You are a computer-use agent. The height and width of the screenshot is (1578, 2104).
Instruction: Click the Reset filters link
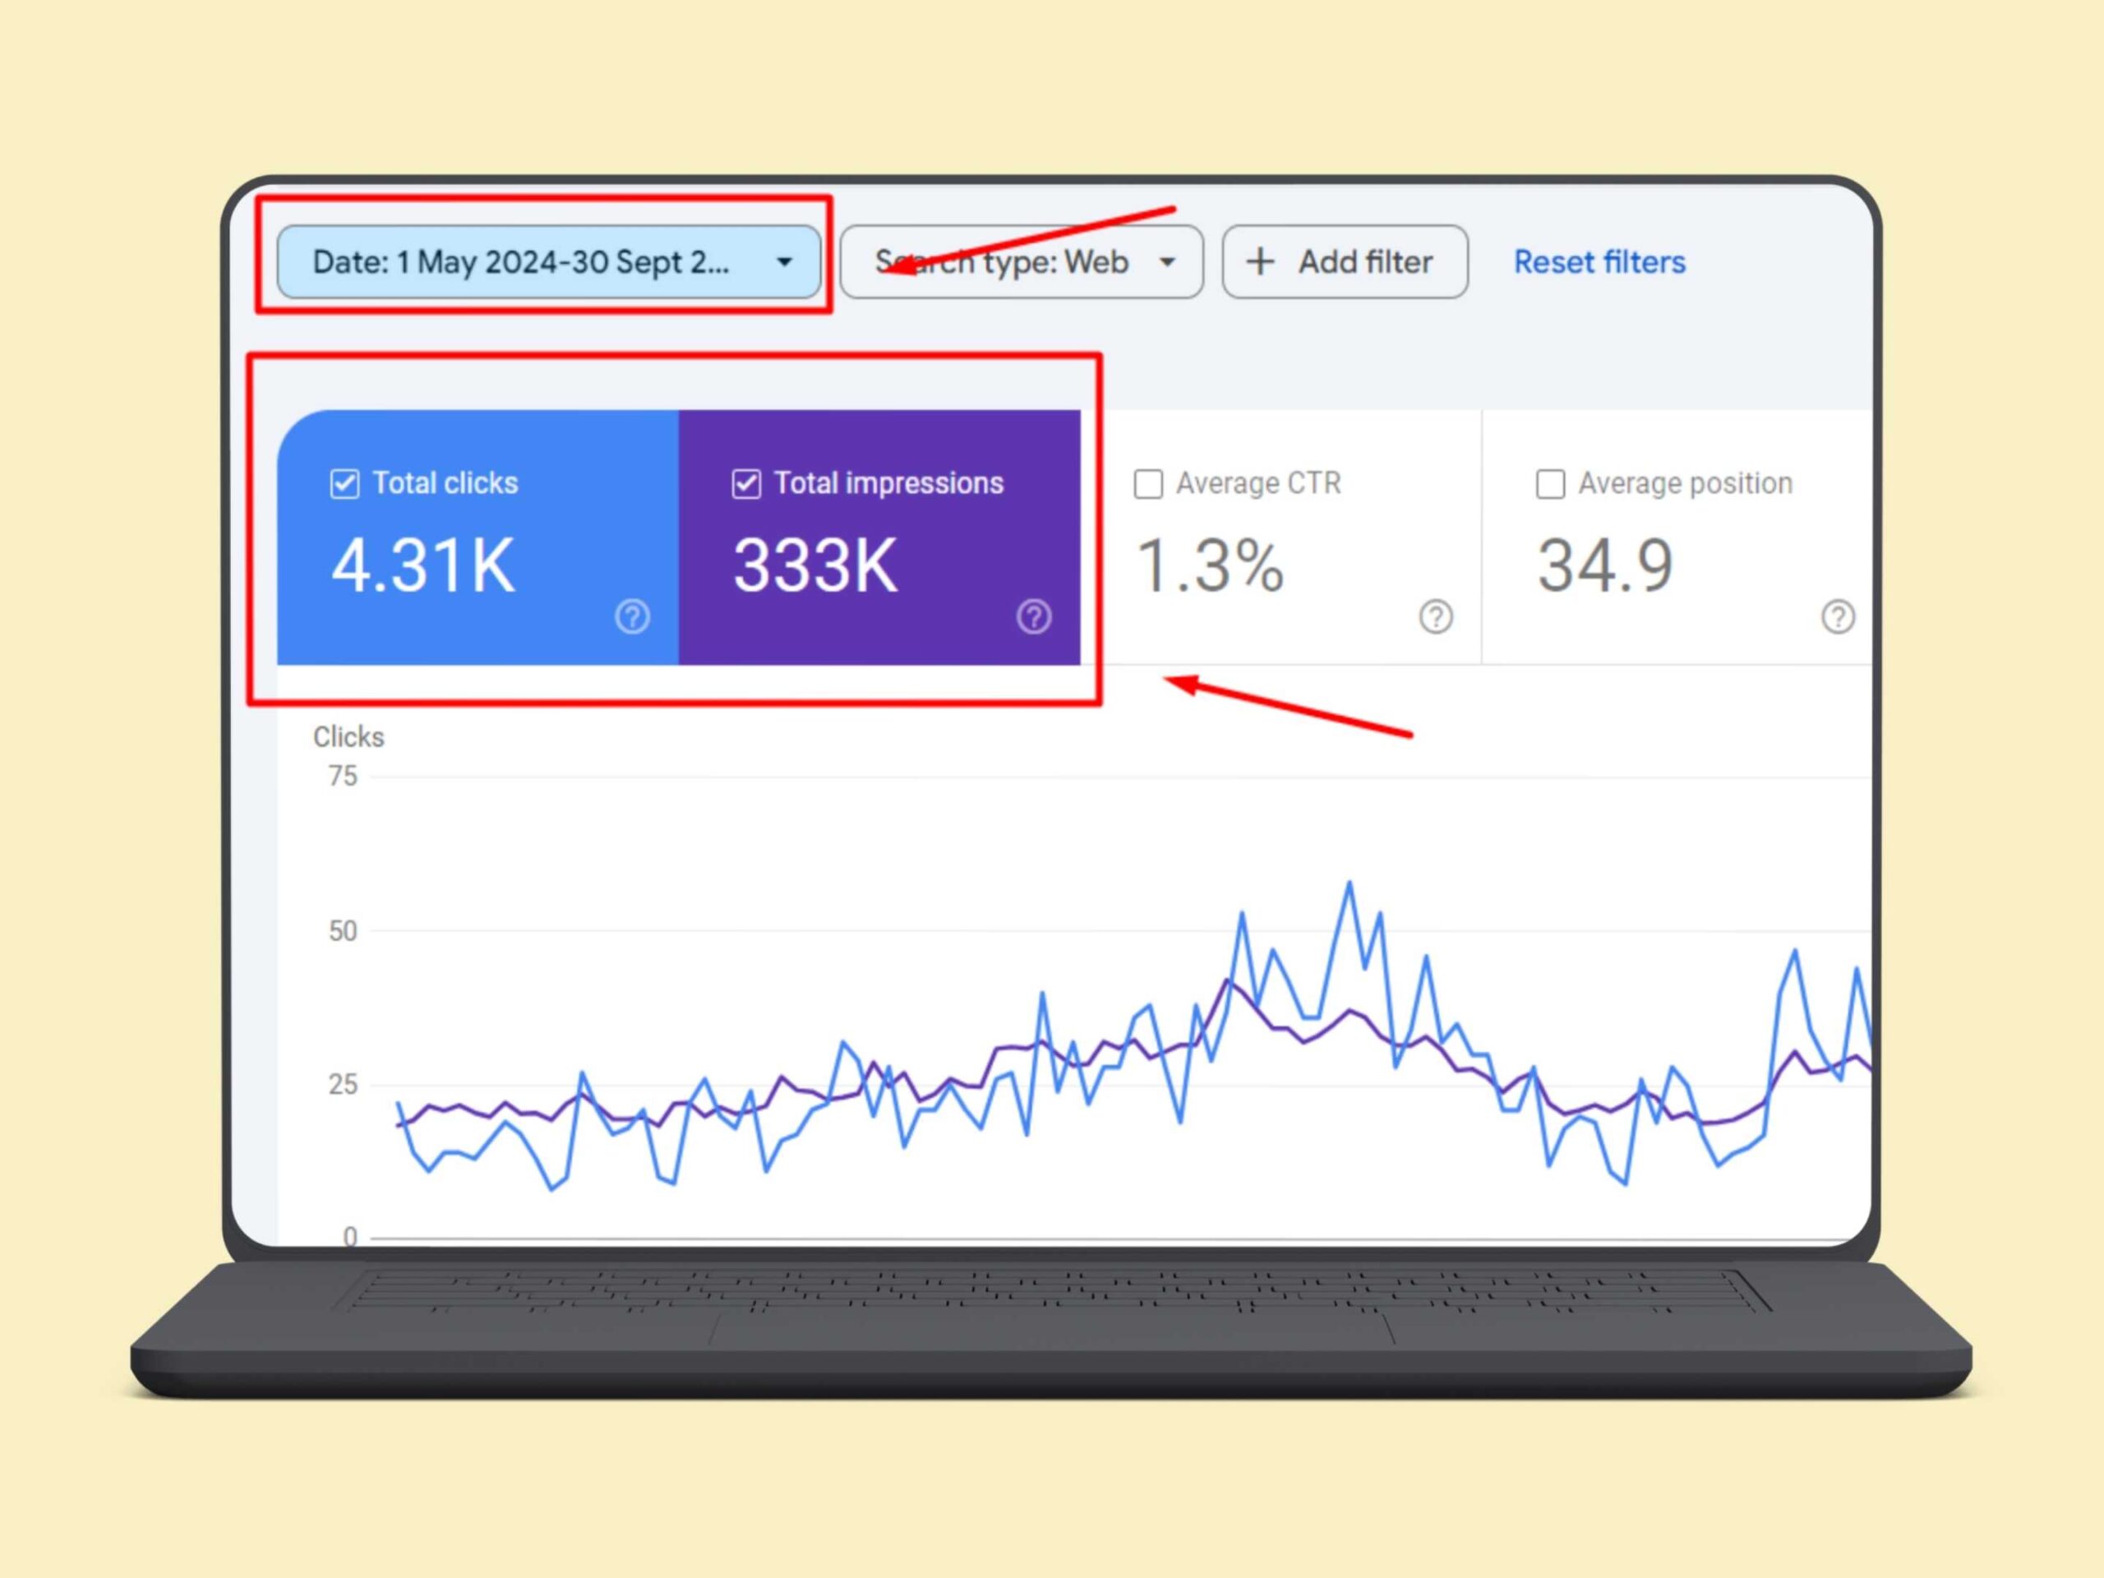[1599, 261]
